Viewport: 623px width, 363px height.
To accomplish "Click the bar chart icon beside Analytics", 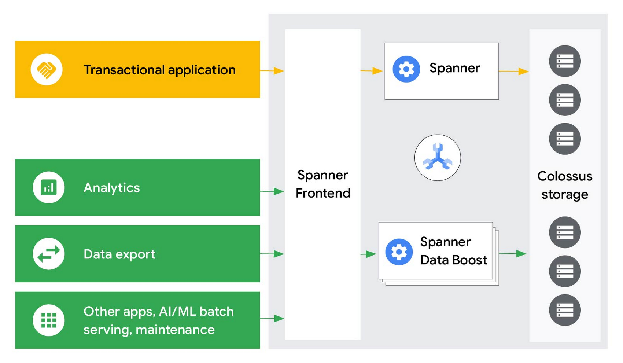I will (49, 187).
